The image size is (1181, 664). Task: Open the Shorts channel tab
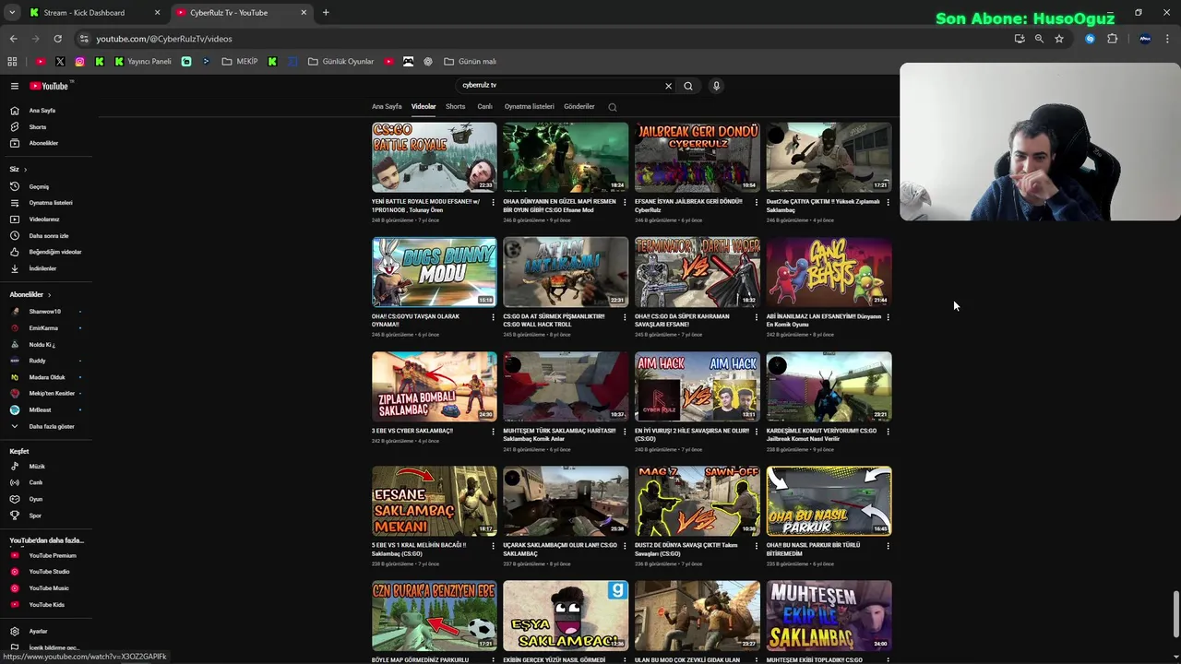(456, 106)
